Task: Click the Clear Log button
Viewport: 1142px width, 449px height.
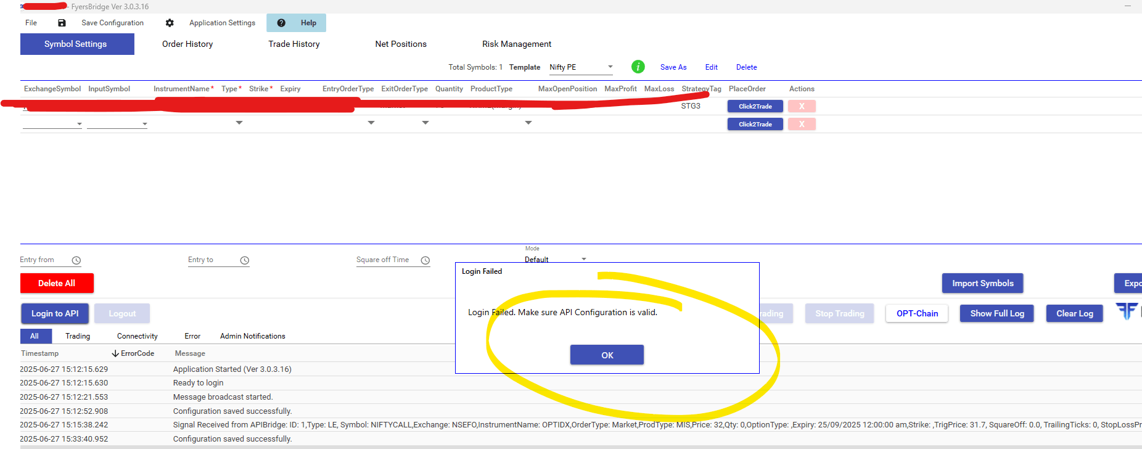Action: pos(1074,313)
